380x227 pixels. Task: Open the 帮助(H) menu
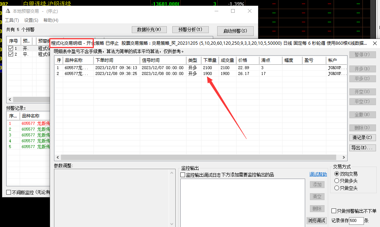coord(51,20)
